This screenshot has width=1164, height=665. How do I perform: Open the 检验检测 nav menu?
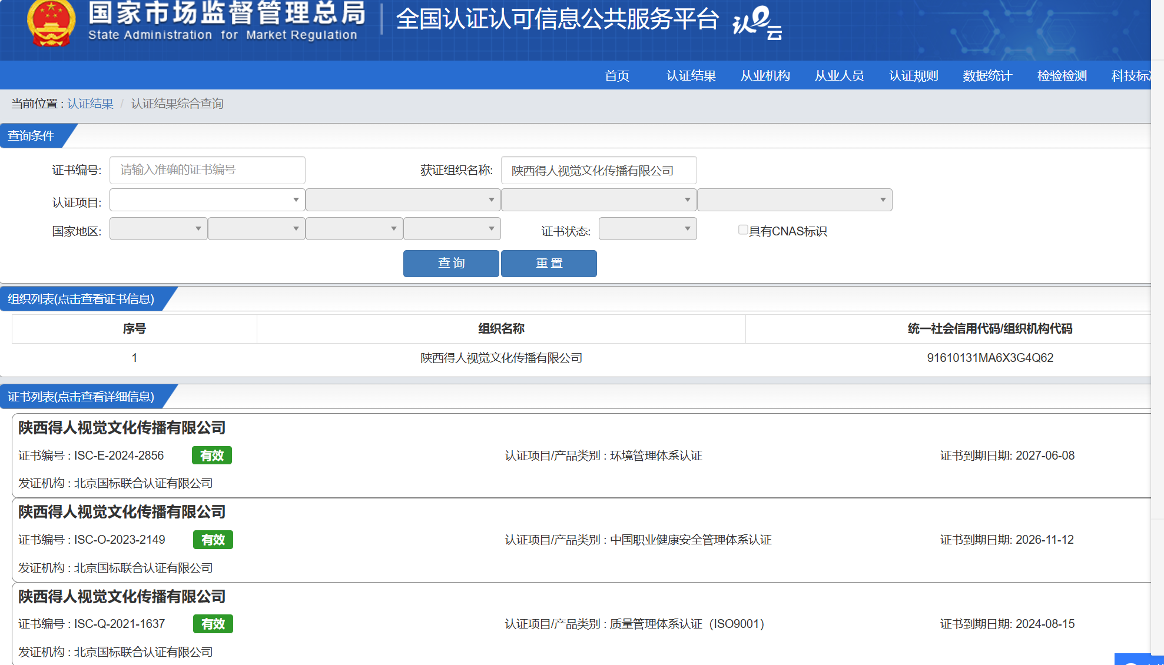[1062, 76]
